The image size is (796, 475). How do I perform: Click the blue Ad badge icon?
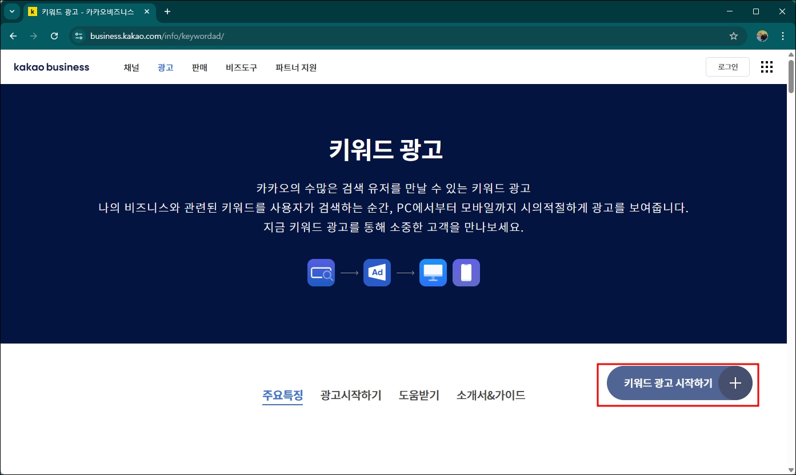[x=377, y=272]
